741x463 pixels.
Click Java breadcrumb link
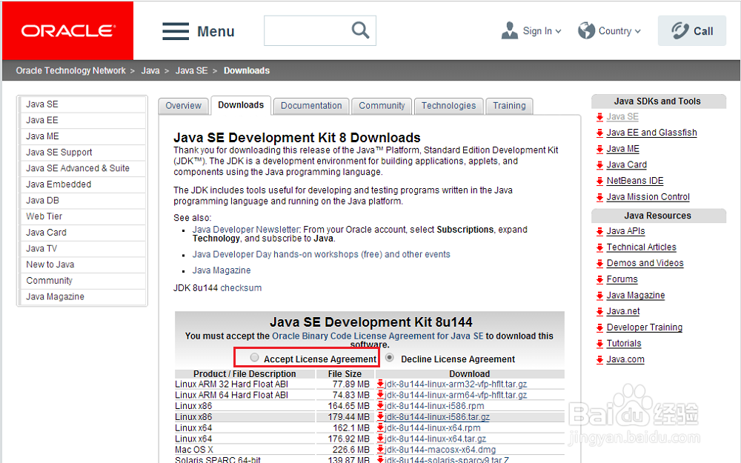coord(150,70)
